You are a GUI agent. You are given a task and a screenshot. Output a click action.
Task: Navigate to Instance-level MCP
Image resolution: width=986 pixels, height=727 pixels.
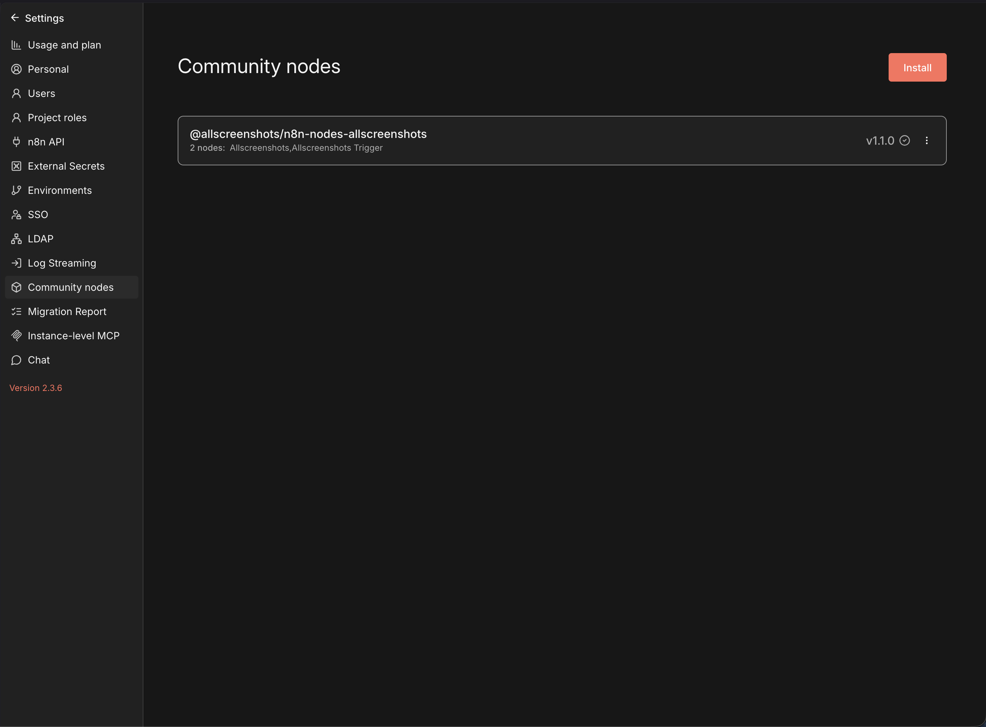tap(71, 335)
